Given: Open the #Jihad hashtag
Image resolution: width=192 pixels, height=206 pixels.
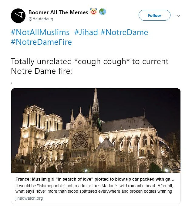Looking at the screenshot, I should click(86, 32).
